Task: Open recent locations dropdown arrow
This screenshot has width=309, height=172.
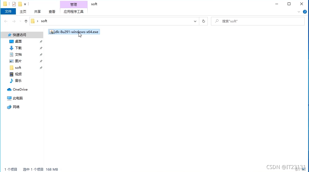Action: coord(20,21)
